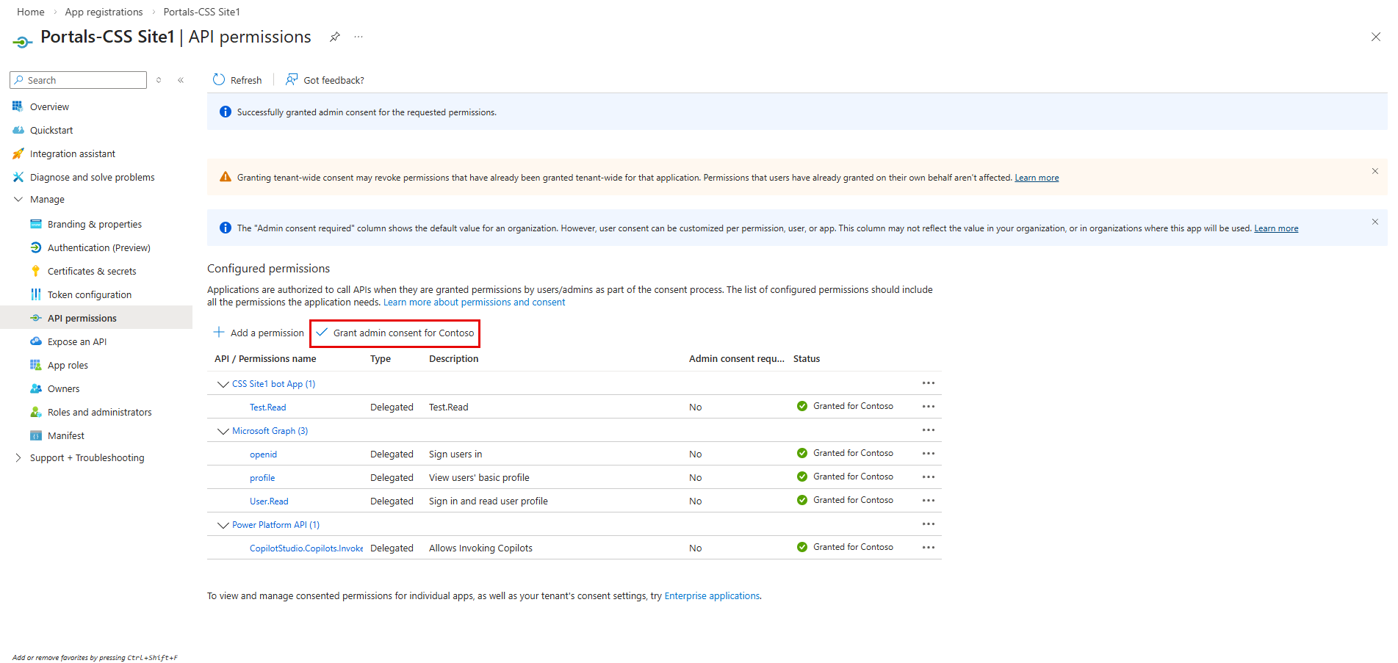Click the Status column header
The image size is (1398, 663).
coord(807,359)
